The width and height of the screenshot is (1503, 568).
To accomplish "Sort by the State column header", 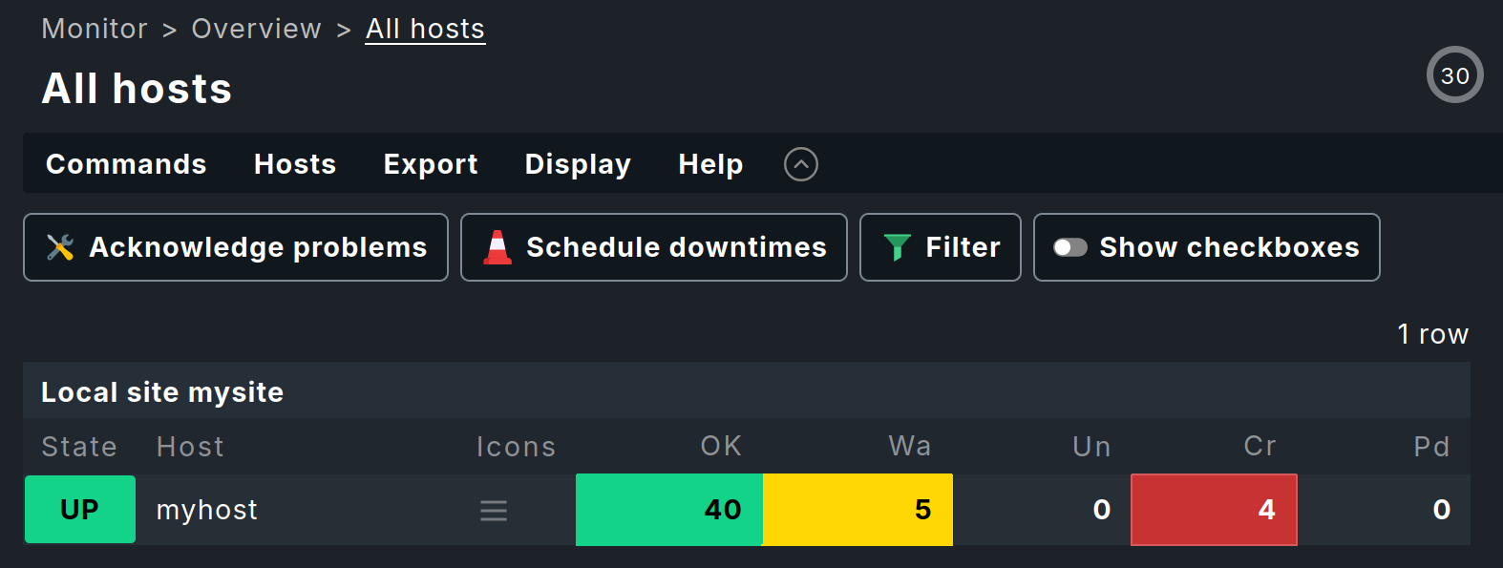I will tap(79, 447).
